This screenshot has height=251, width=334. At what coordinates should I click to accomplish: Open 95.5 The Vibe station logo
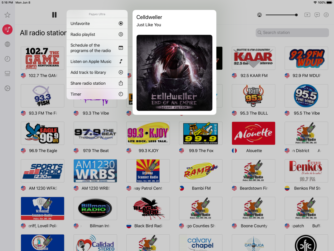coord(306,96)
